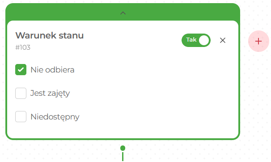Click the empty card area right of Niedostępny
The image size is (271, 162).
click(156, 117)
